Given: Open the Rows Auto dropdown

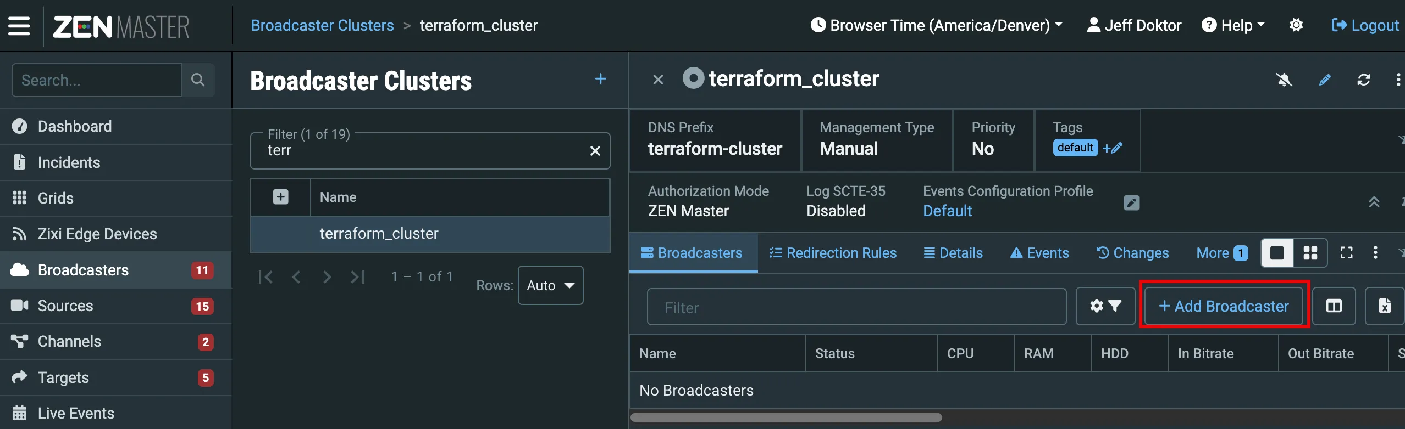Looking at the screenshot, I should pyautogui.click(x=550, y=285).
